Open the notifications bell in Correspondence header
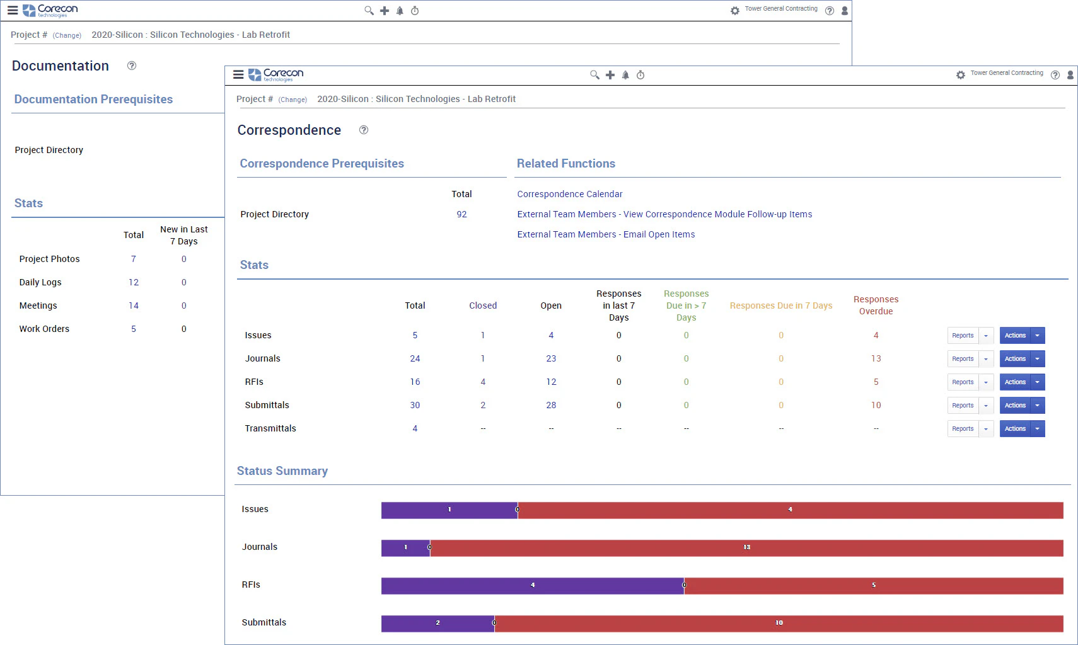 625,75
